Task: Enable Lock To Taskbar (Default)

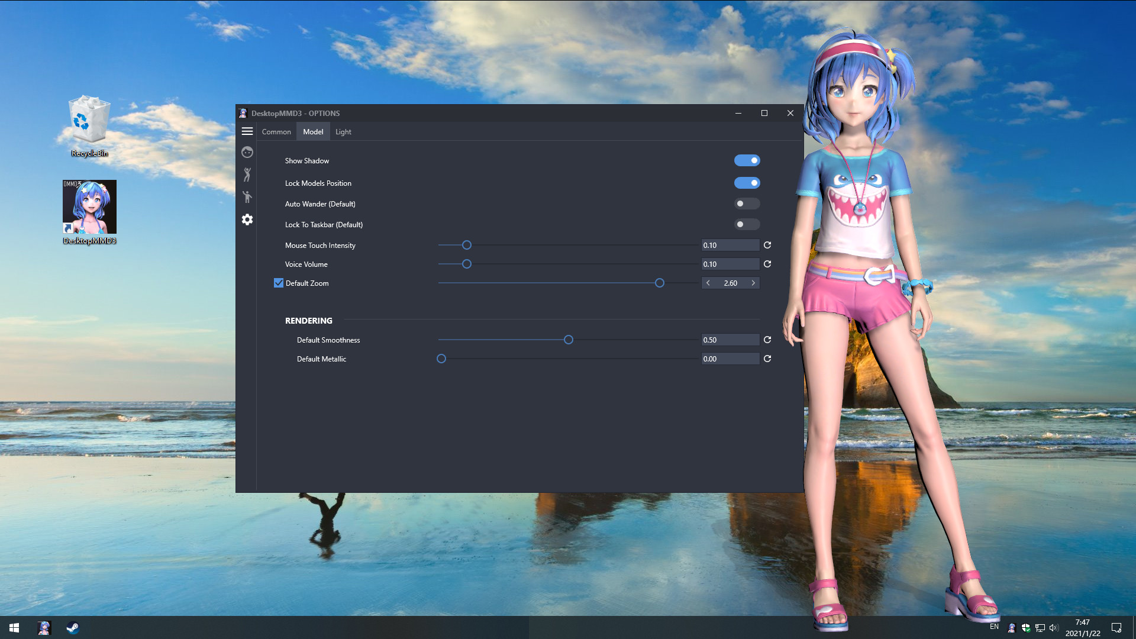Action: pos(747,224)
